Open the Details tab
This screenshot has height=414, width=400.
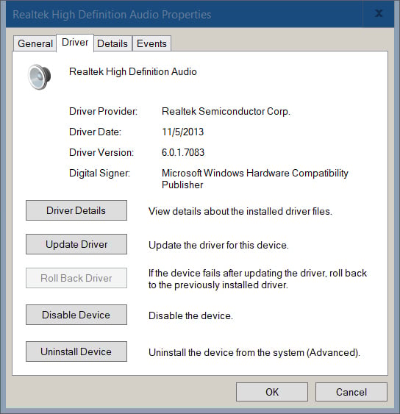[113, 43]
